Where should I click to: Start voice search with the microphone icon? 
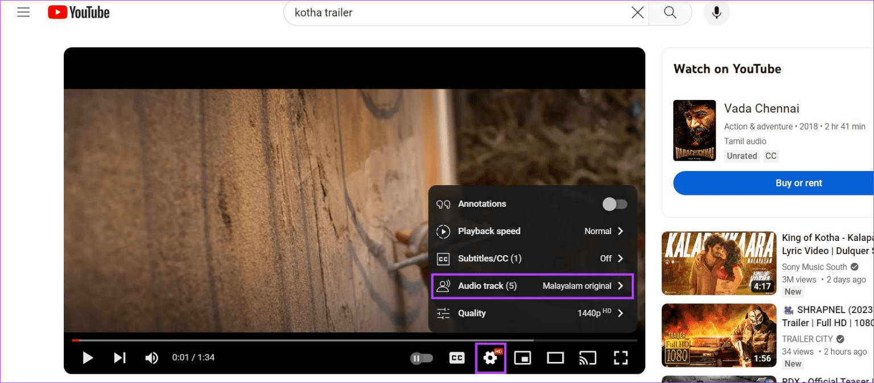[716, 12]
